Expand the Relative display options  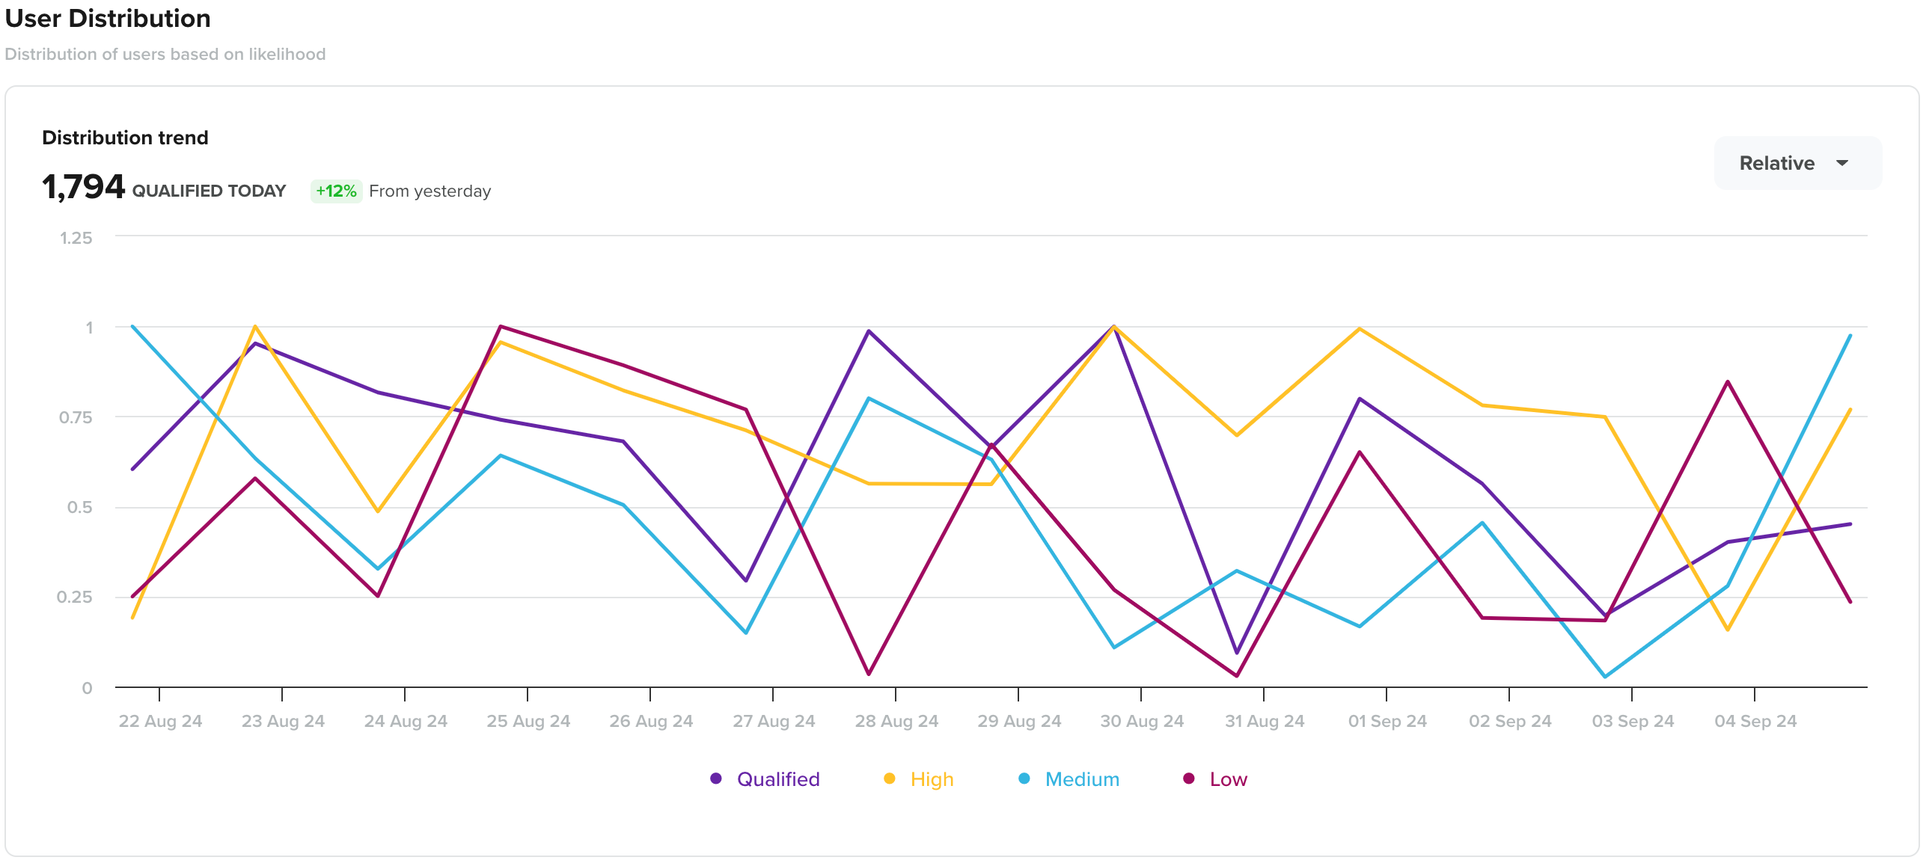1797,163
